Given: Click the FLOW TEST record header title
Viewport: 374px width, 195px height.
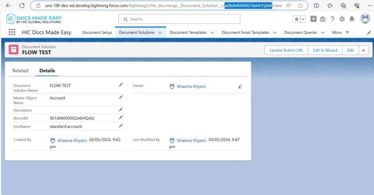Looking at the screenshot, I should (37, 52).
